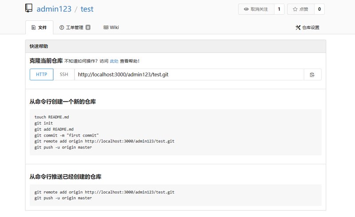Click the Wiki tab's book icon
The image size is (355, 217).
pyautogui.click(x=106, y=27)
